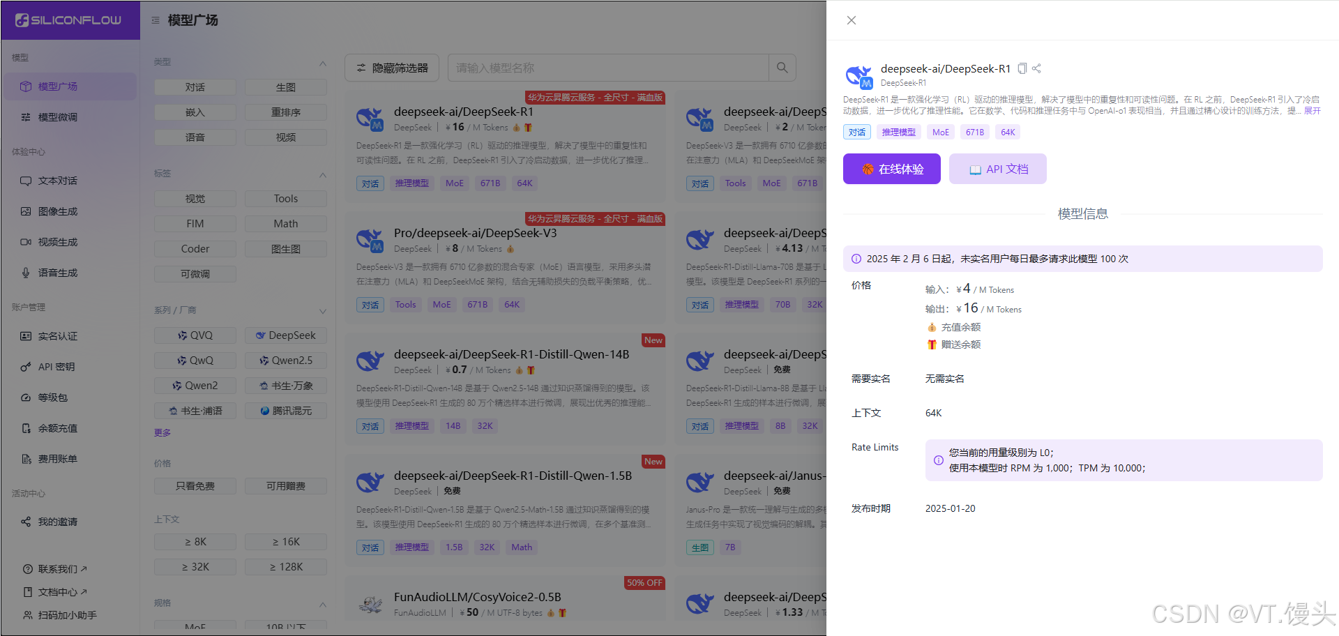Viewport: 1339px width, 636px height.
Task: Click 联系我们 link
Action: 56,569
